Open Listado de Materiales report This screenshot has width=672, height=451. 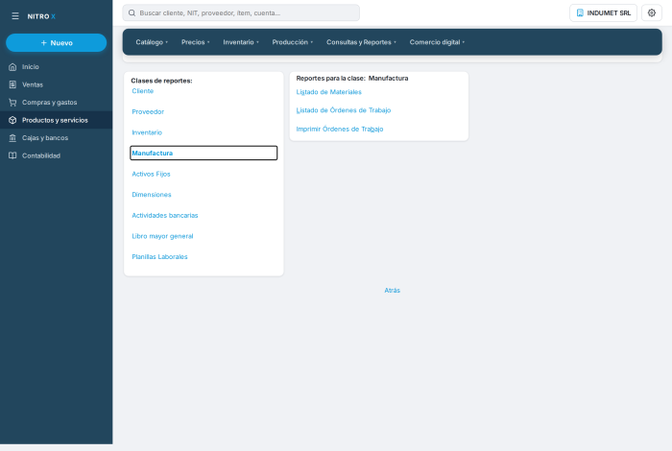[328, 92]
